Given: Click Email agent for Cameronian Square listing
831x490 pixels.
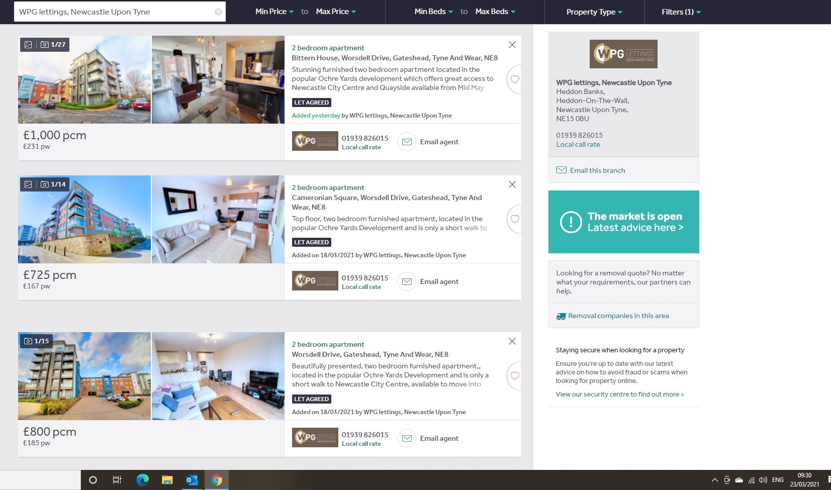Looking at the screenshot, I should [x=439, y=281].
